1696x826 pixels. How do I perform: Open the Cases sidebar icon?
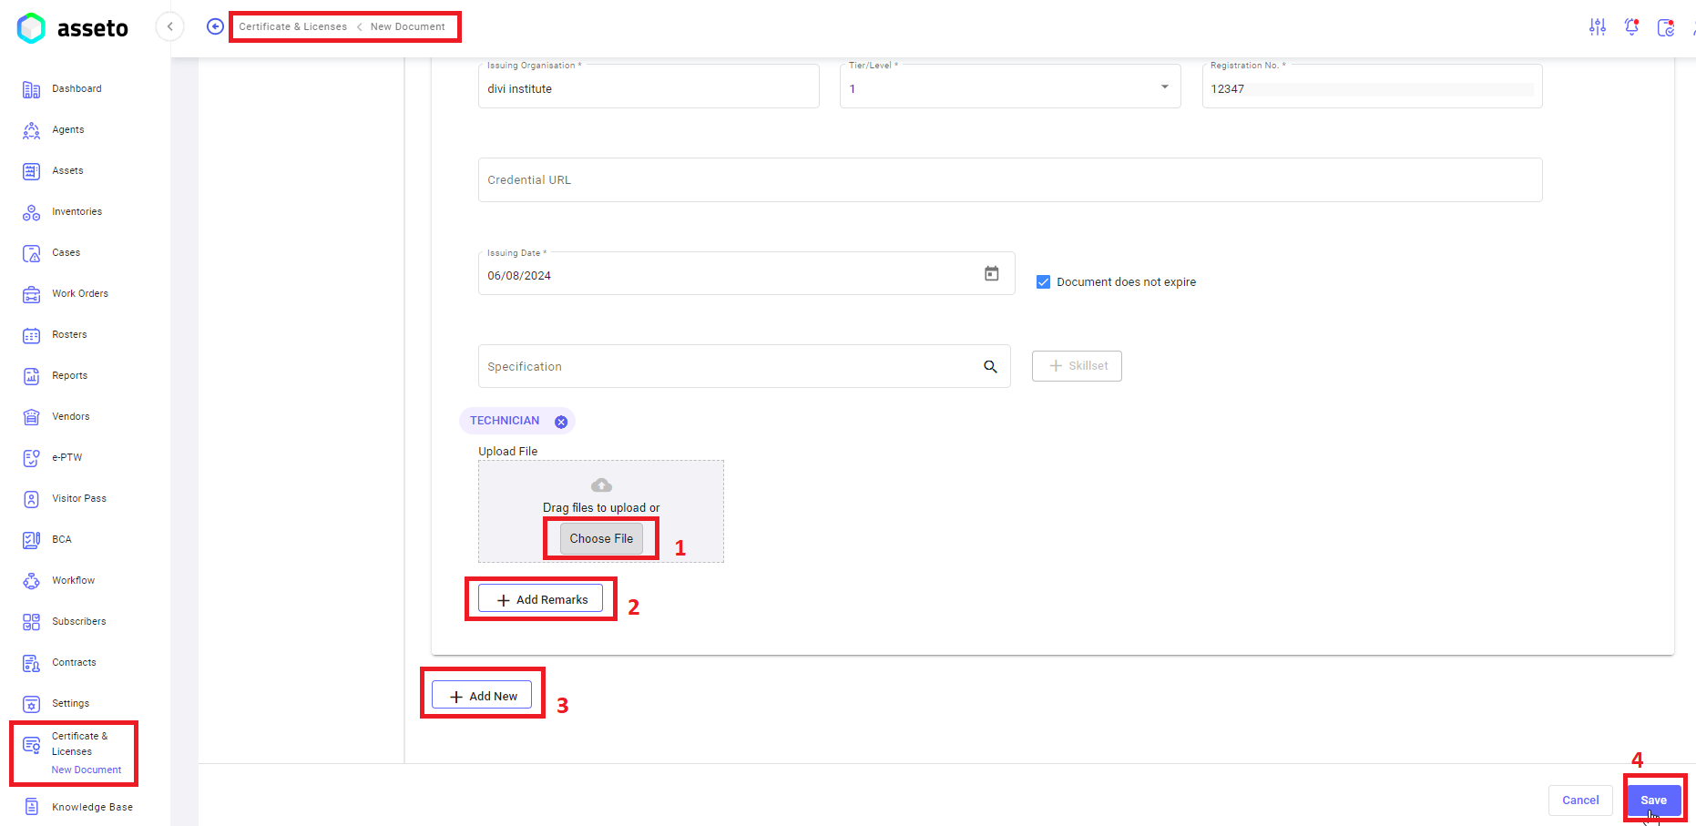[x=31, y=253]
